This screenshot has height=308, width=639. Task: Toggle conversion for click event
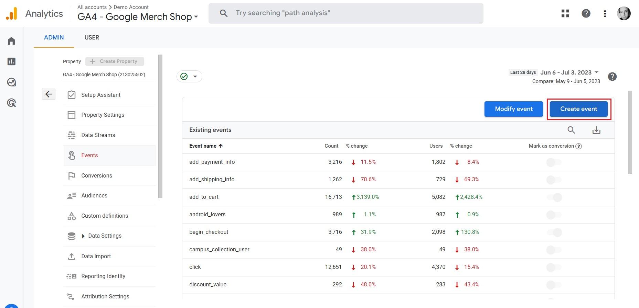click(554, 267)
